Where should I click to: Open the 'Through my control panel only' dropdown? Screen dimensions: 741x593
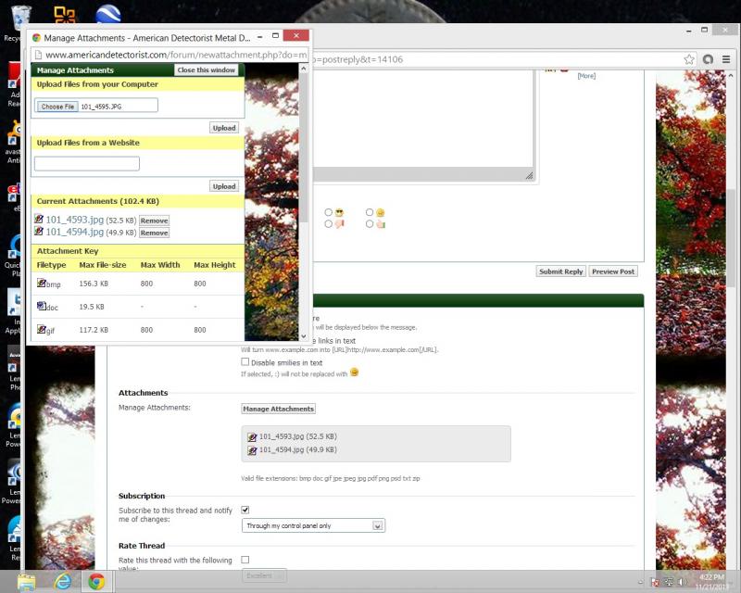[x=313, y=525]
